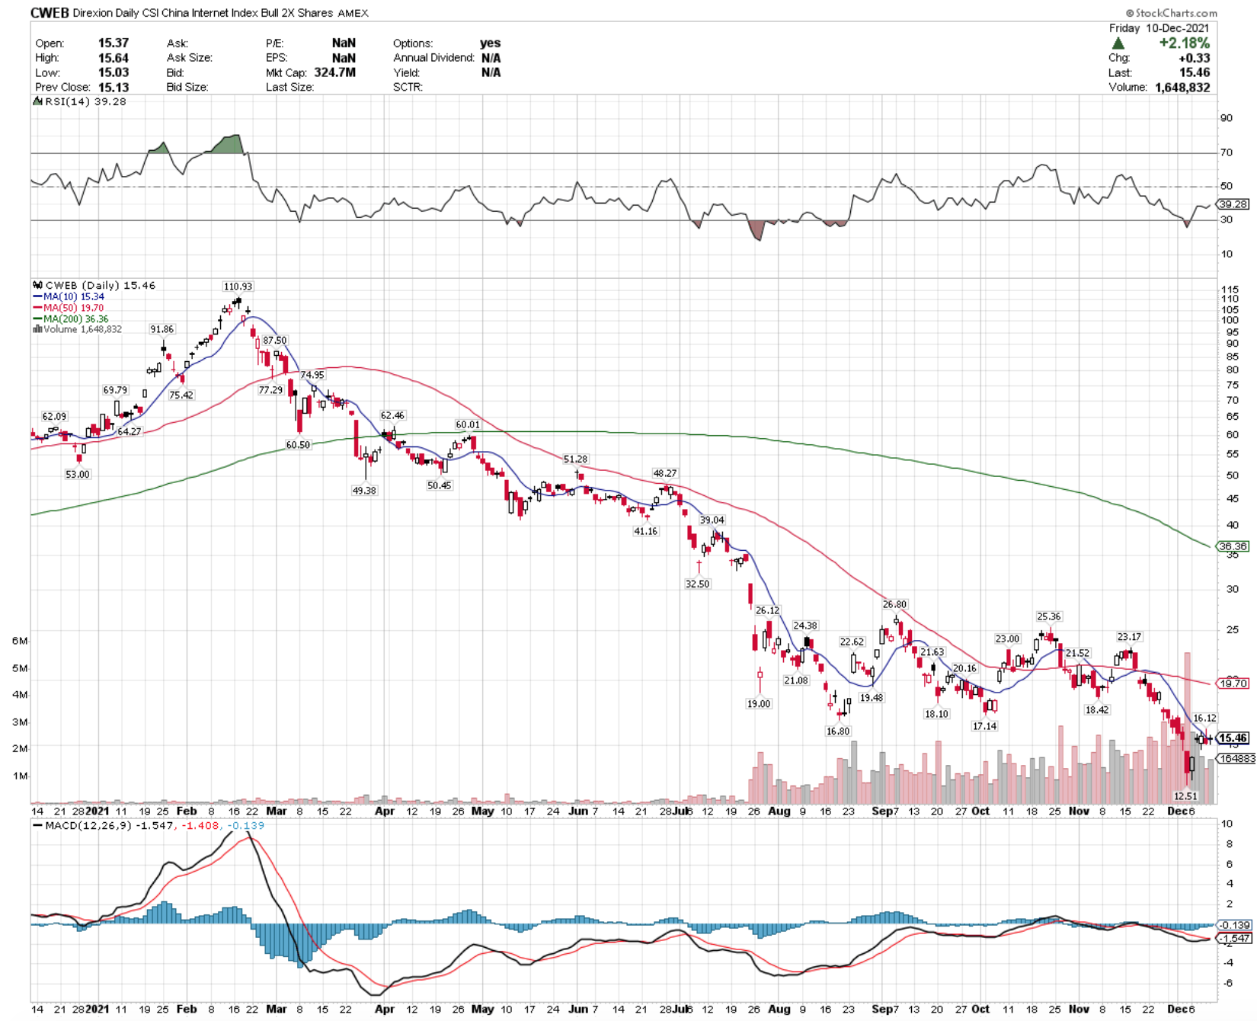The height and width of the screenshot is (1021, 1257).
Task: Click the 16.80 low price annotation
Action: [x=838, y=731]
